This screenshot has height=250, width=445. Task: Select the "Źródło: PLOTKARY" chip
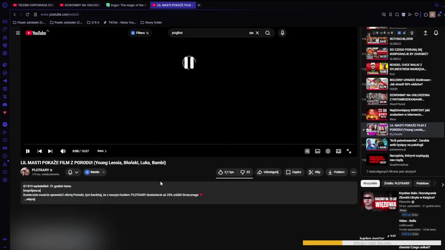pos(397,183)
